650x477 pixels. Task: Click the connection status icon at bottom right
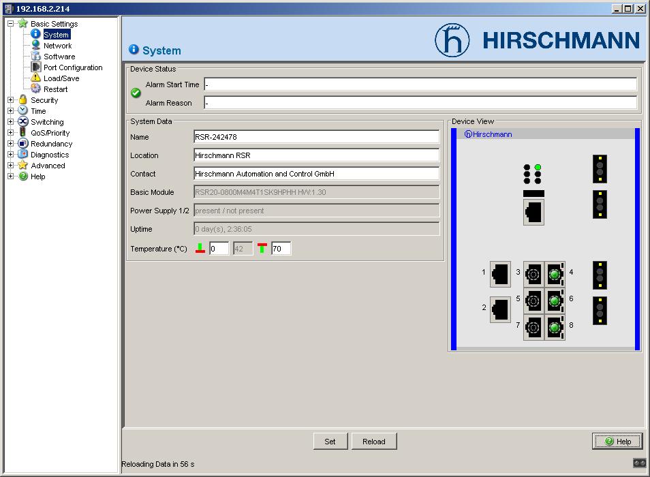point(639,463)
